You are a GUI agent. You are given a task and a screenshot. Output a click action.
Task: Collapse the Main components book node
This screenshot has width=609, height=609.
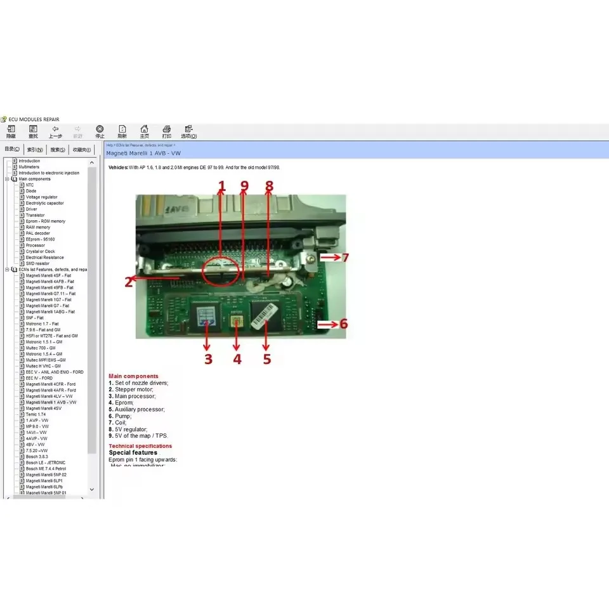pos(6,178)
